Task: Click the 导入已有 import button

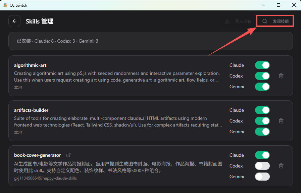Action: [x=238, y=21]
